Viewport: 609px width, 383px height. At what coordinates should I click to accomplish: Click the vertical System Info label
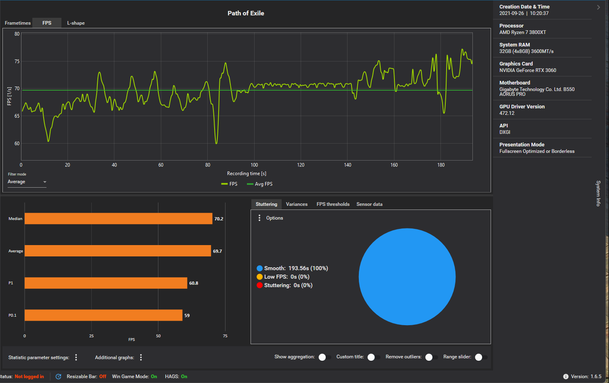tap(598, 193)
